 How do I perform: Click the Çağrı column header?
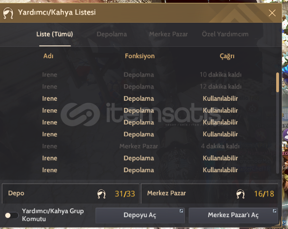227,56
